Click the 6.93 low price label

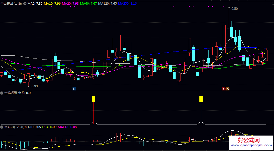(34, 86)
